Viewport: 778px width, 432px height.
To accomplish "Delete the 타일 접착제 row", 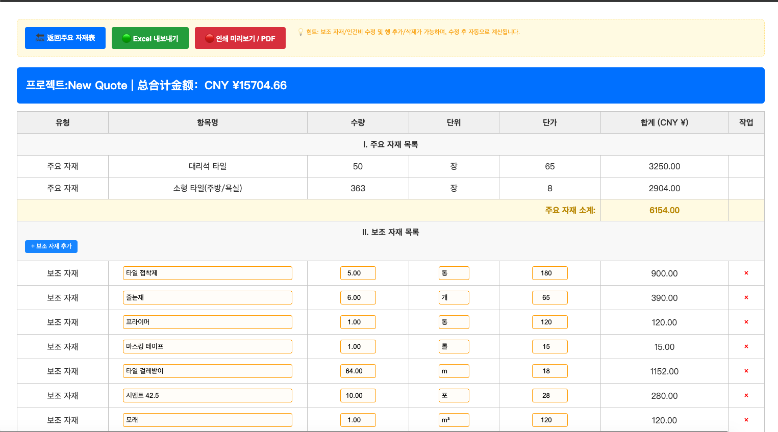I will point(746,273).
